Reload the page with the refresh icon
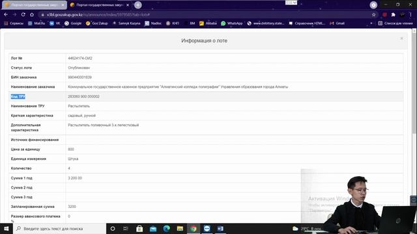 tap(23, 14)
